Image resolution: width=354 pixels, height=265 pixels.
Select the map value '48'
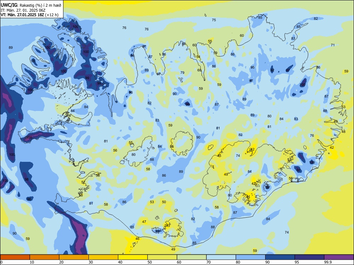pos(343,131)
